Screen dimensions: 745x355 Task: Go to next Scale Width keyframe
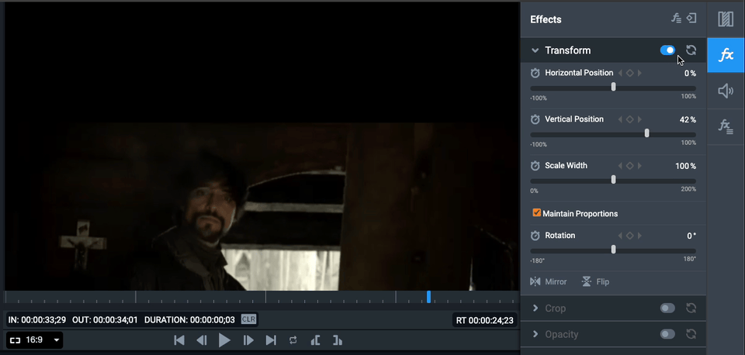pyautogui.click(x=639, y=166)
